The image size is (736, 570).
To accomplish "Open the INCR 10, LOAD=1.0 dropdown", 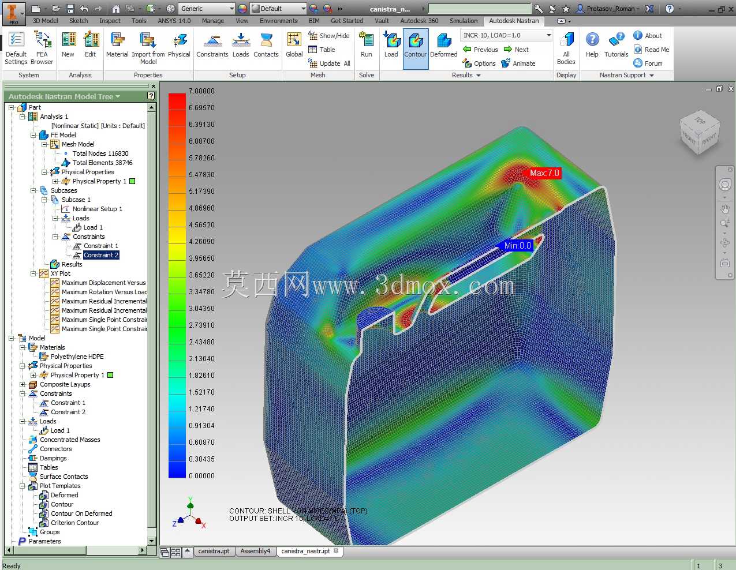I will tap(507, 35).
